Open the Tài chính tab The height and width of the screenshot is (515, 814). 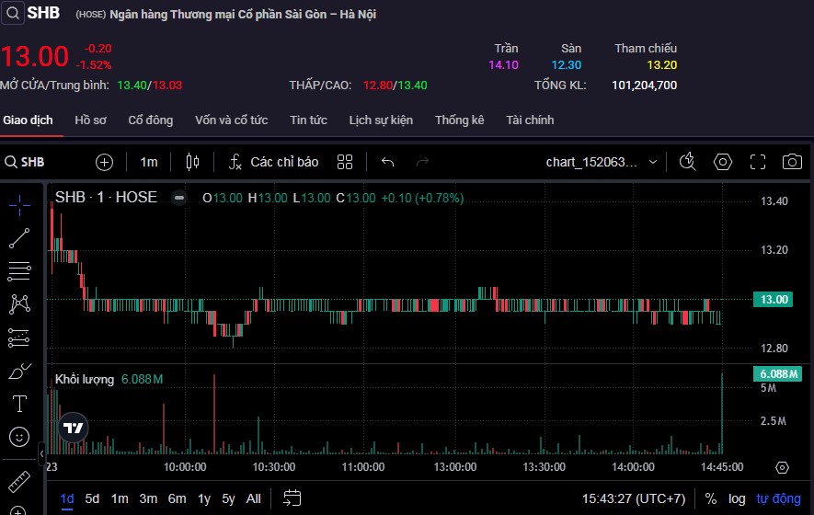click(x=530, y=120)
